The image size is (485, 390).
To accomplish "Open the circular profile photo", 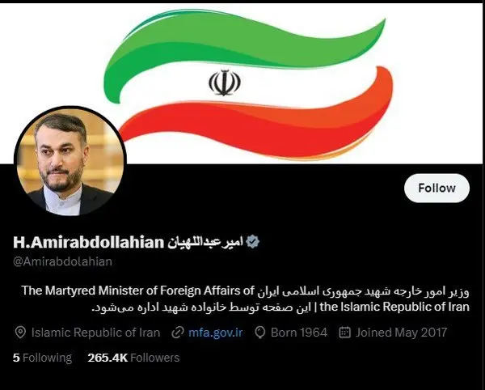I will point(70,162).
